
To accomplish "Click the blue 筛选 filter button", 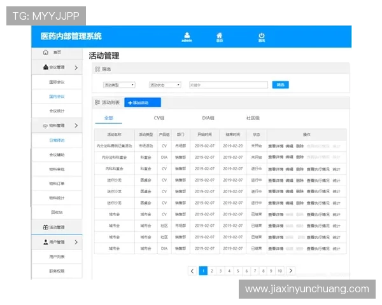I will [x=280, y=85].
